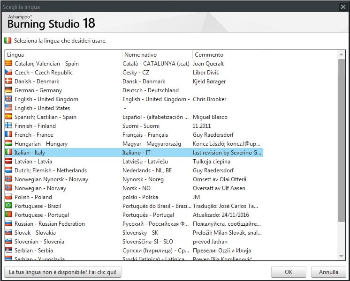The height and width of the screenshot is (281, 350).
Task: Click native name 'Česky - CZ'
Action: 136,73
